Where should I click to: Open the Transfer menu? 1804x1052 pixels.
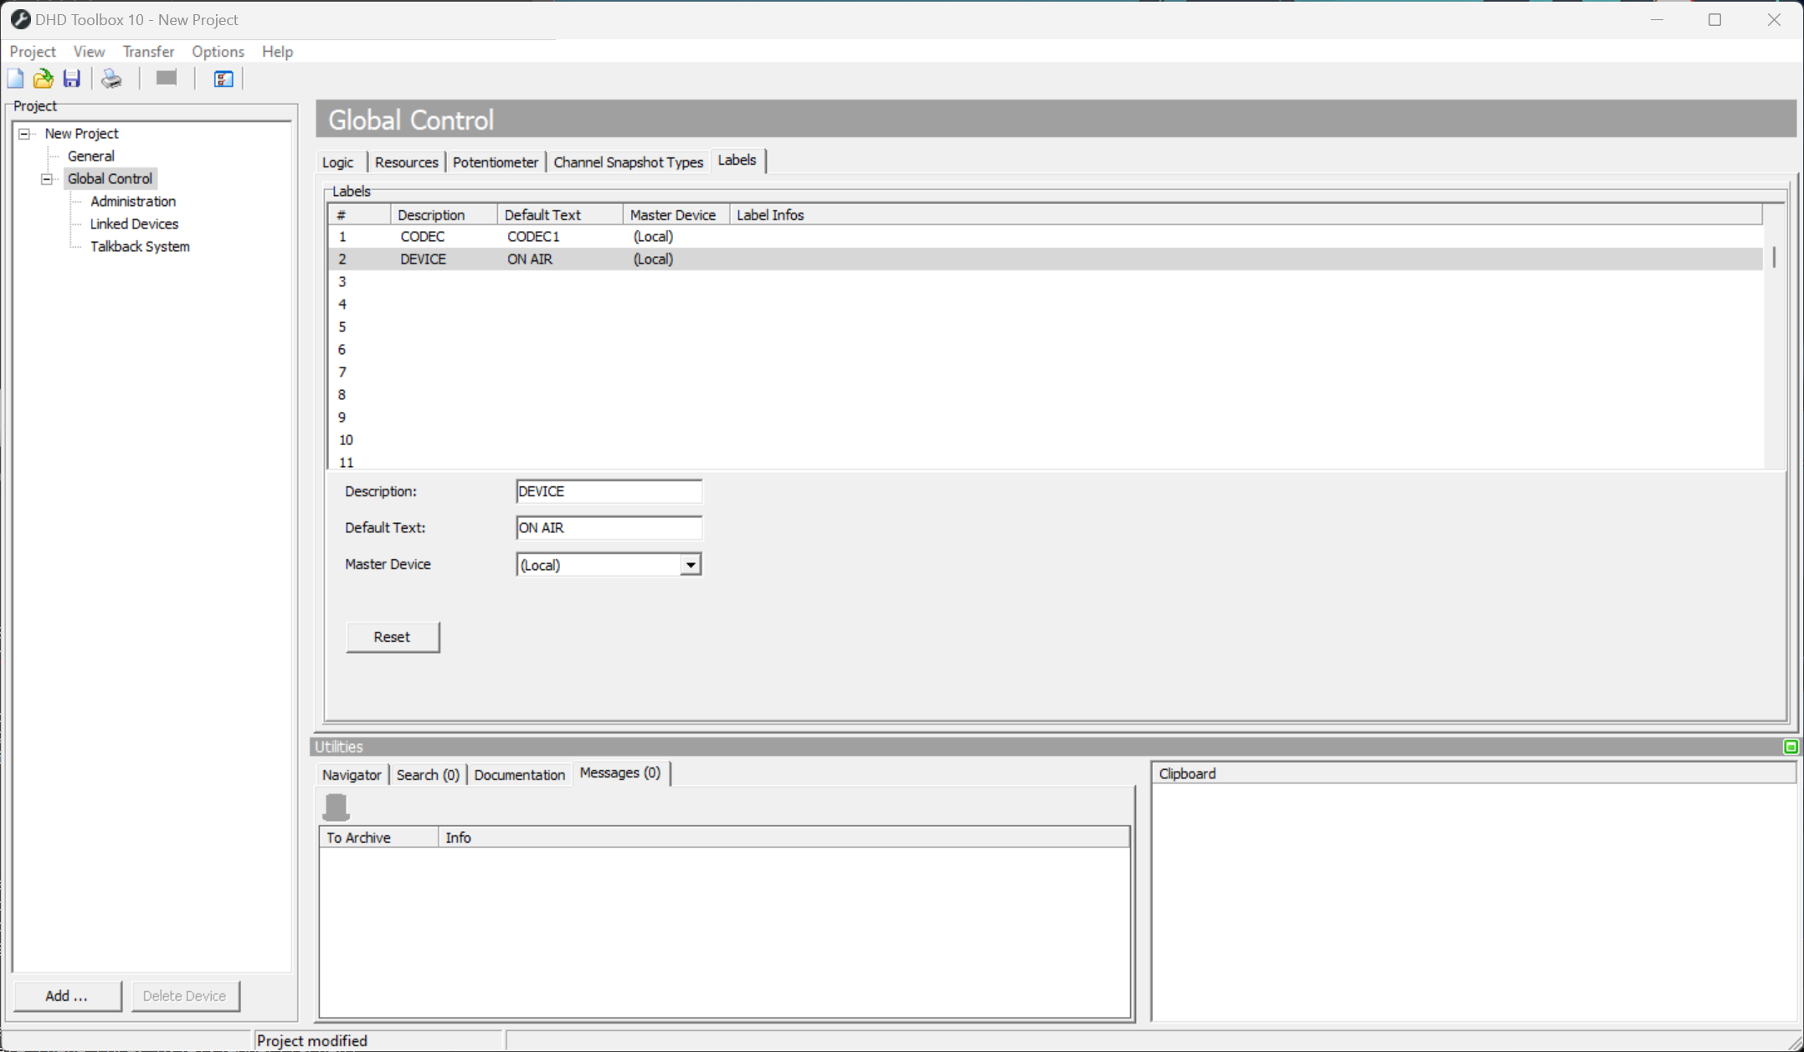point(148,51)
